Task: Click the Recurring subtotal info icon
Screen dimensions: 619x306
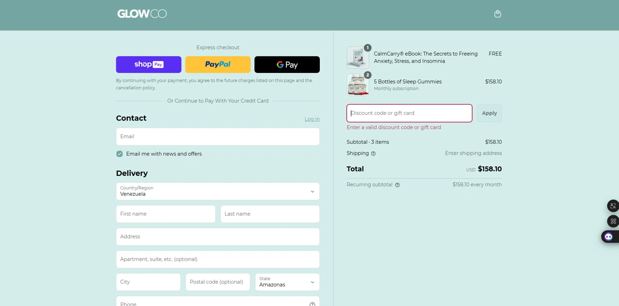Action: (x=397, y=185)
